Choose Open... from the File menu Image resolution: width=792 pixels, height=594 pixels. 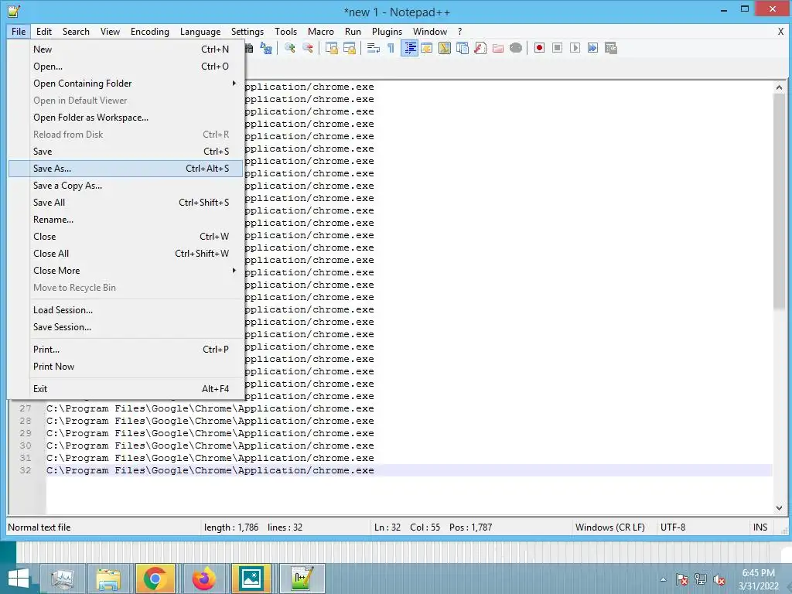point(126,67)
